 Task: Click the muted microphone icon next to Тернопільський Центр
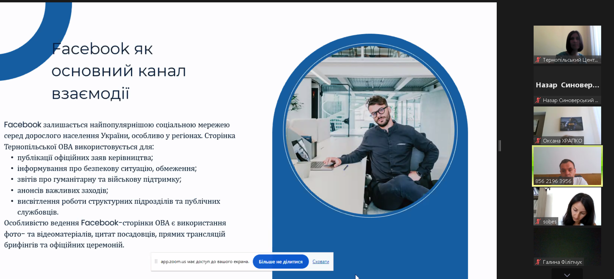coord(538,60)
